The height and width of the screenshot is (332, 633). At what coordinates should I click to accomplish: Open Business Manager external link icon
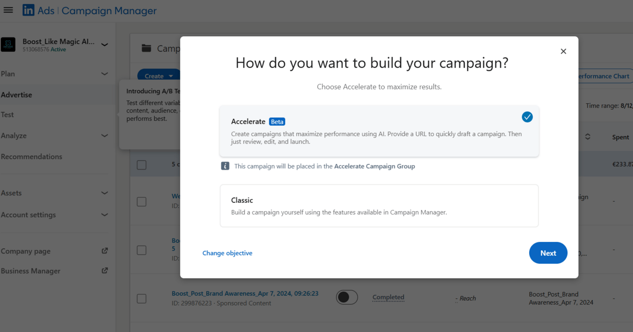pyautogui.click(x=104, y=270)
